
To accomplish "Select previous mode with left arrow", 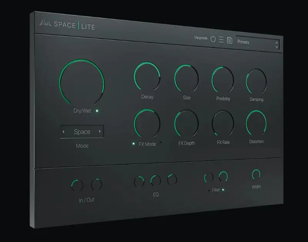I will point(64,132).
